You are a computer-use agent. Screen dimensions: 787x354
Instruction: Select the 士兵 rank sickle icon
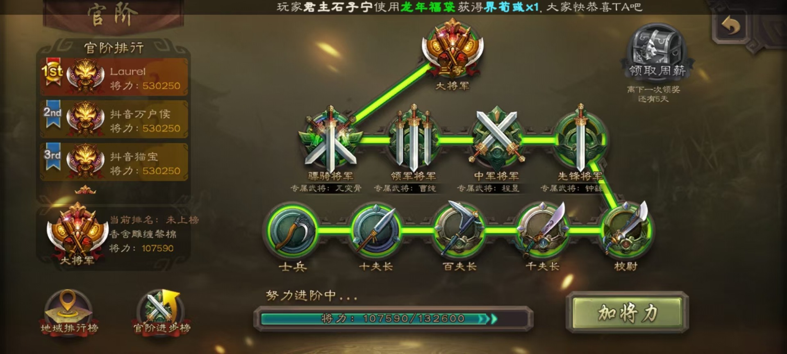click(x=293, y=231)
